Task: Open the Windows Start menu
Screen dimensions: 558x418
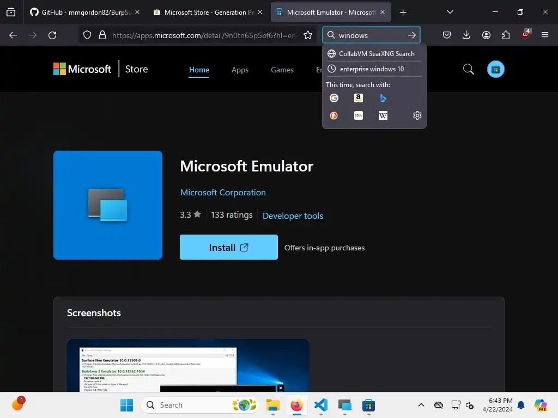Action: pos(126,405)
